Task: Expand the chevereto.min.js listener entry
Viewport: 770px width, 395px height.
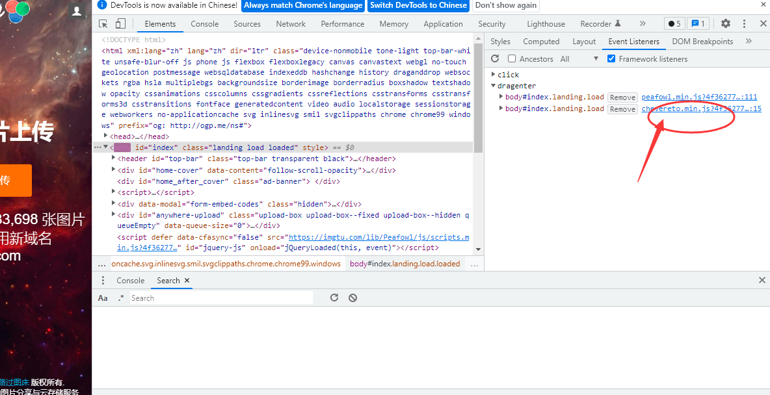Action: pos(501,108)
